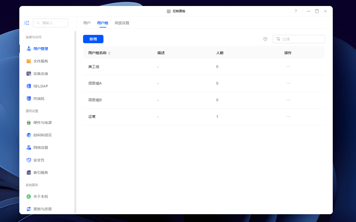356x222 pixels.
Task: Select the 运营 group name
Action: pyautogui.click(x=92, y=117)
